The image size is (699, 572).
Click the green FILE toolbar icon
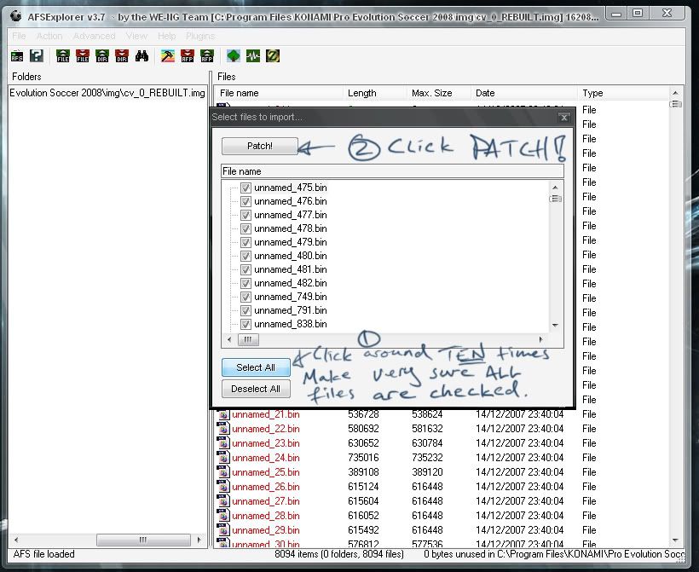pyautogui.click(x=63, y=55)
